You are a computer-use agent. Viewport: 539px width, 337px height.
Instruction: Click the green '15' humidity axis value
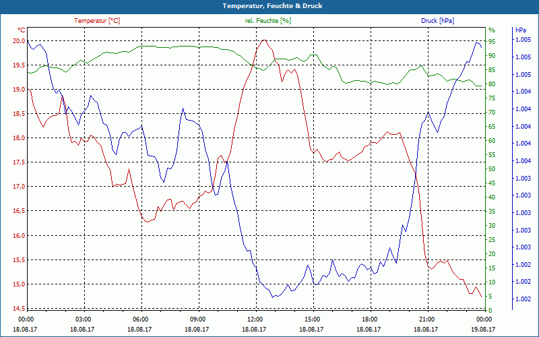click(492, 268)
